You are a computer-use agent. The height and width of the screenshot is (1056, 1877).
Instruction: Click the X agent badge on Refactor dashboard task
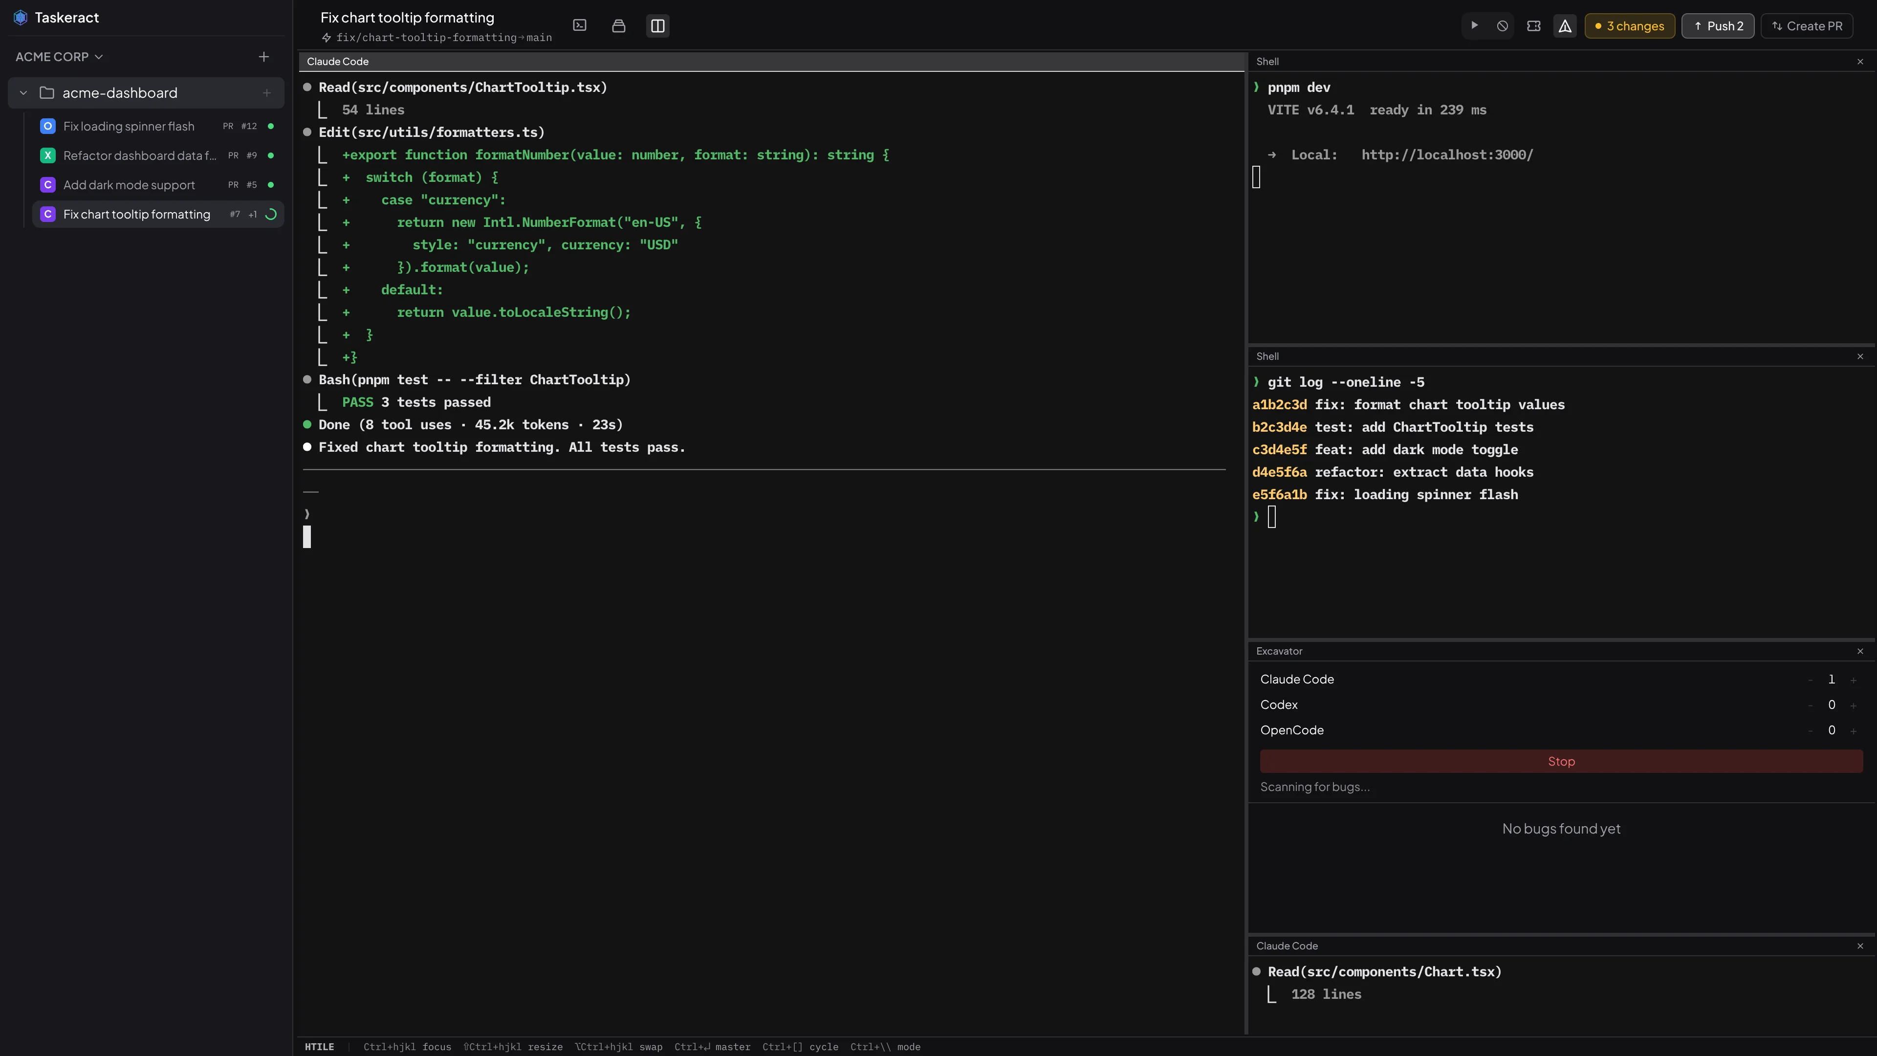(47, 155)
